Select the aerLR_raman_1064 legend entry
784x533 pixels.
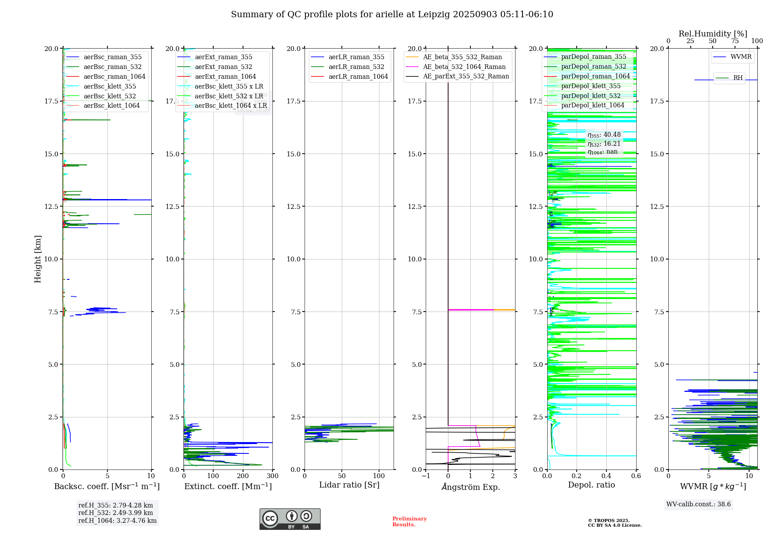[x=358, y=77]
